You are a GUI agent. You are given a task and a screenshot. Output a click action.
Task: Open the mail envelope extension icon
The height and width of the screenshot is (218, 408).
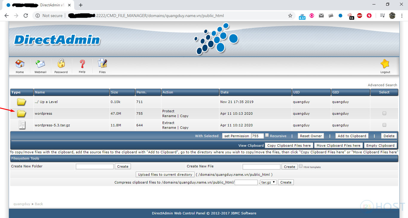click(321, 16)
